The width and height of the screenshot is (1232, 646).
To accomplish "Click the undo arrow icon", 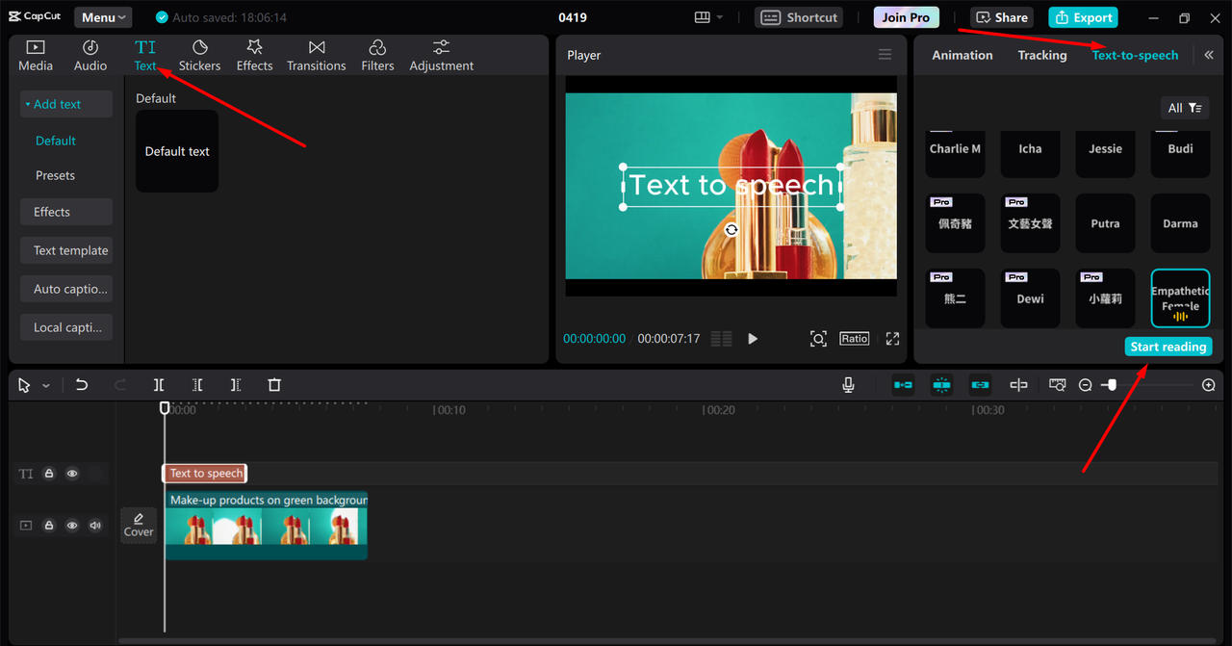I will pyautogui.click(x=82, y=385).
